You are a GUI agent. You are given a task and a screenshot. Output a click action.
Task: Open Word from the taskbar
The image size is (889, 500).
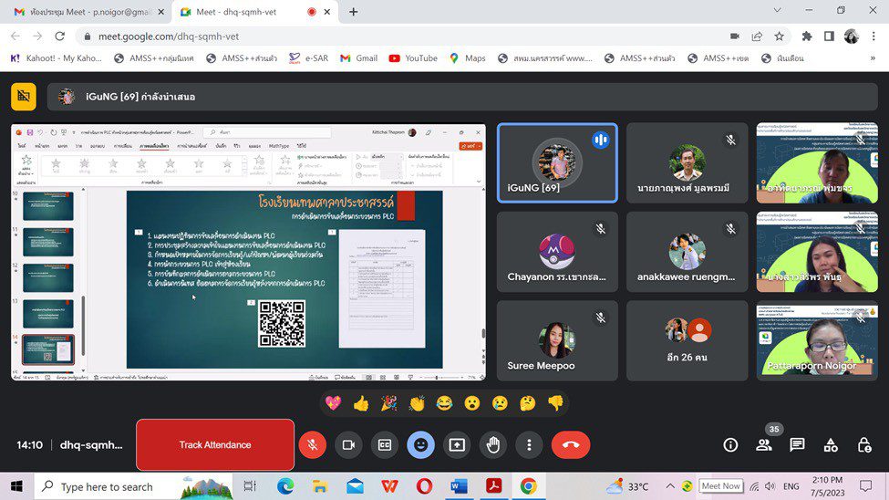[x=459, y=486]
